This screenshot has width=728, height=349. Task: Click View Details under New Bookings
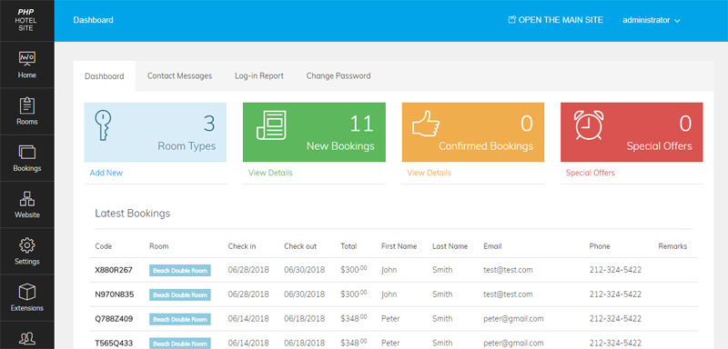tap(270, 173)
